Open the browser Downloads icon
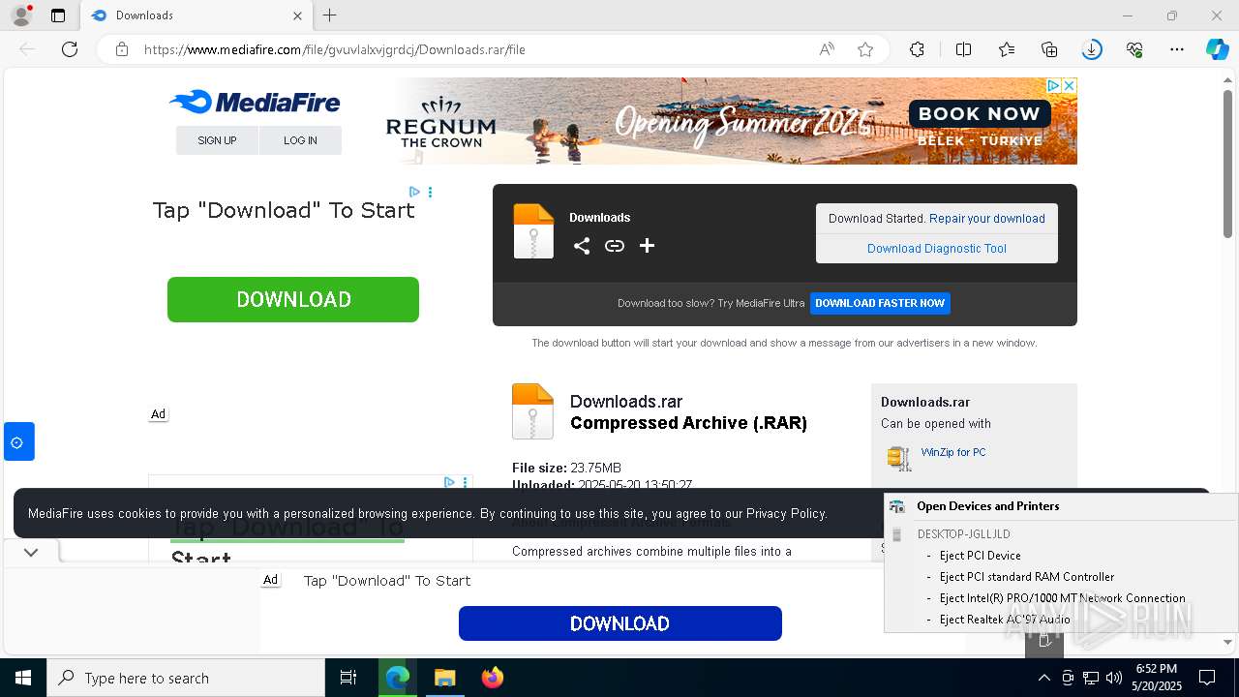This screenshot has width=1239, height=697. (1092, 49)
